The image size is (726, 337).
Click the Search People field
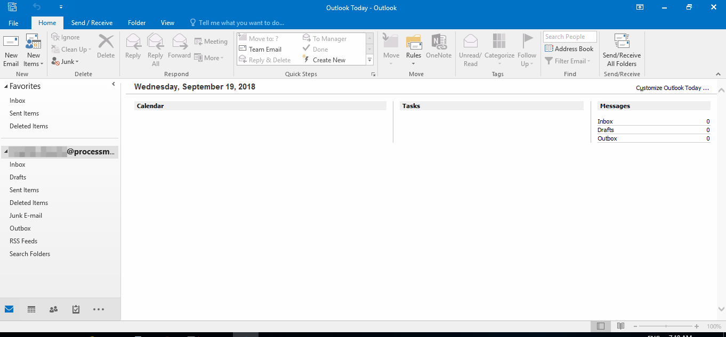click(x=570, y=37)
